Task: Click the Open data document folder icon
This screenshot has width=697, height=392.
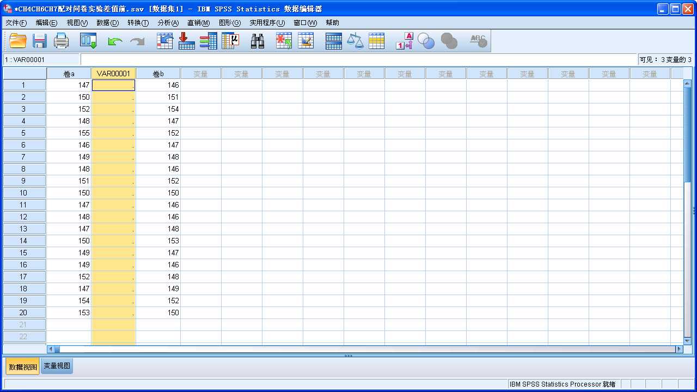Action: (18, 41)
